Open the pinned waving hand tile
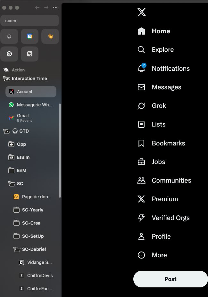Screen dimensions: 208x297 tap(50, 37)
